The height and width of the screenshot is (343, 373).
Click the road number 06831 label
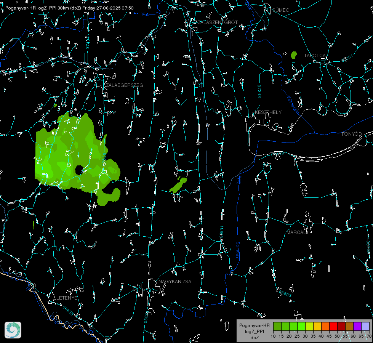tap(221, 232)
